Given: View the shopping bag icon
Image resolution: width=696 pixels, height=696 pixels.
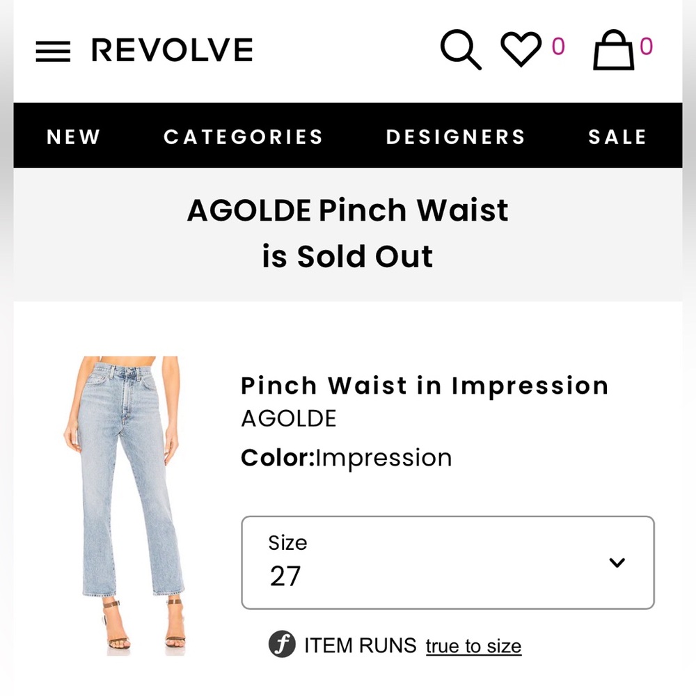Looking at the screenshot, I should [x=612, y=51].
